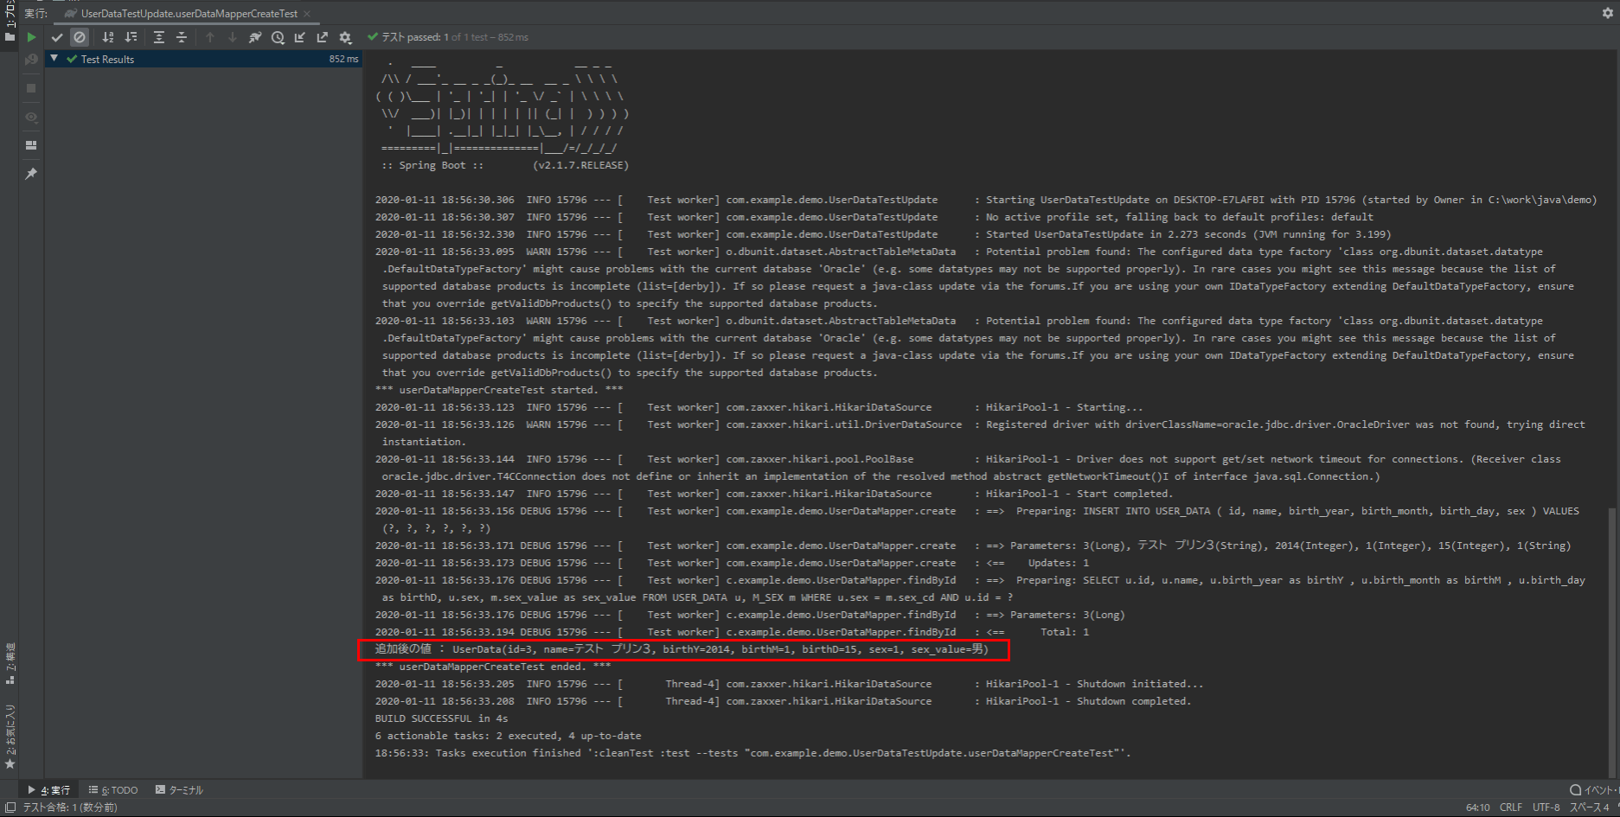The width and height of the screenshot is (1620, 817).
Task: Click the restore layout icon in sidebar
Action: pos(31,145)
